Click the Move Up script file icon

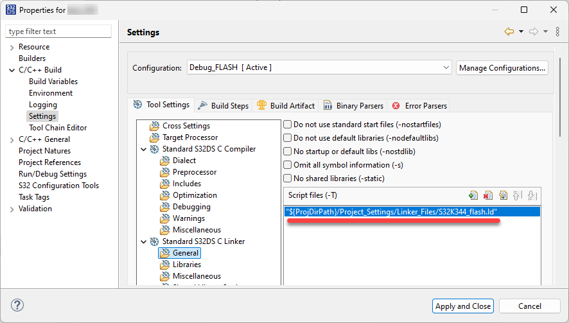517,196
